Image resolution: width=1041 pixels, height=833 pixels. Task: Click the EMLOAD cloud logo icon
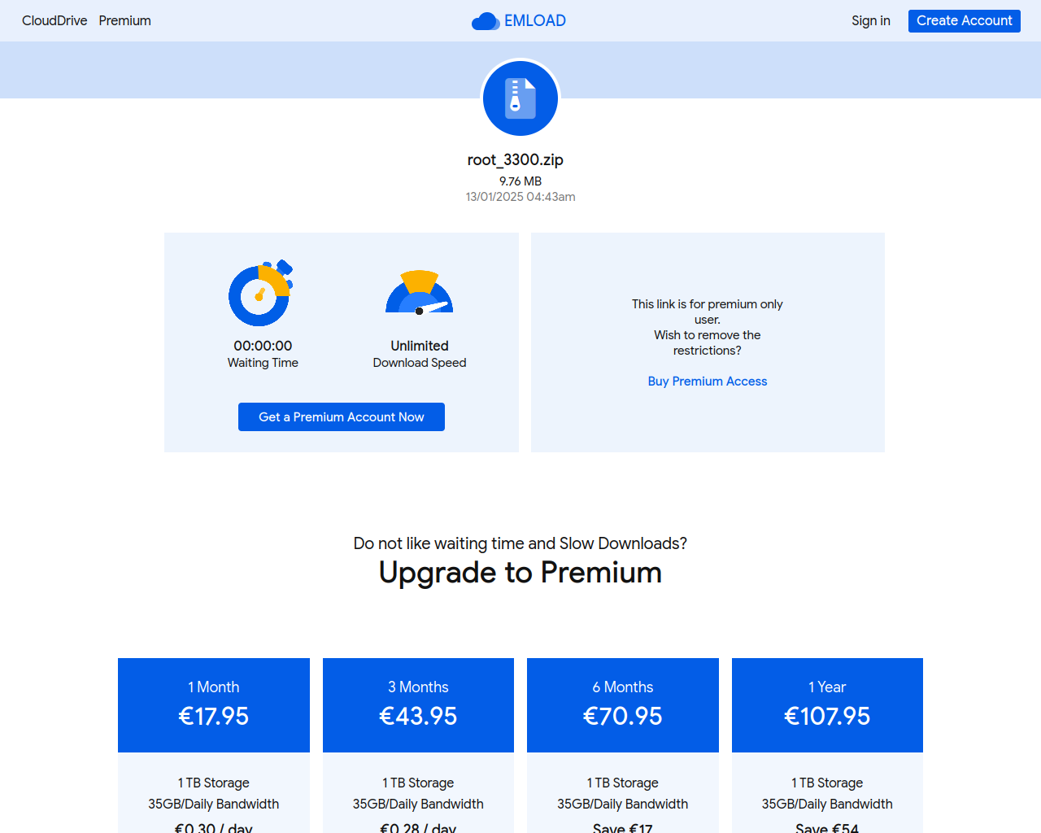pos(486,21)
